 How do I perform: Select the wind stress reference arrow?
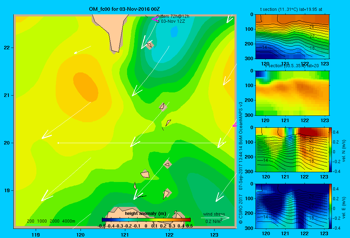point(215,218)
